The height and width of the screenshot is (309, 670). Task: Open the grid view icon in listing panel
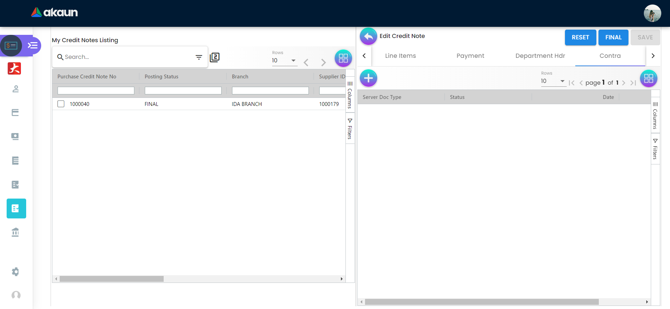tap(343, 58)
